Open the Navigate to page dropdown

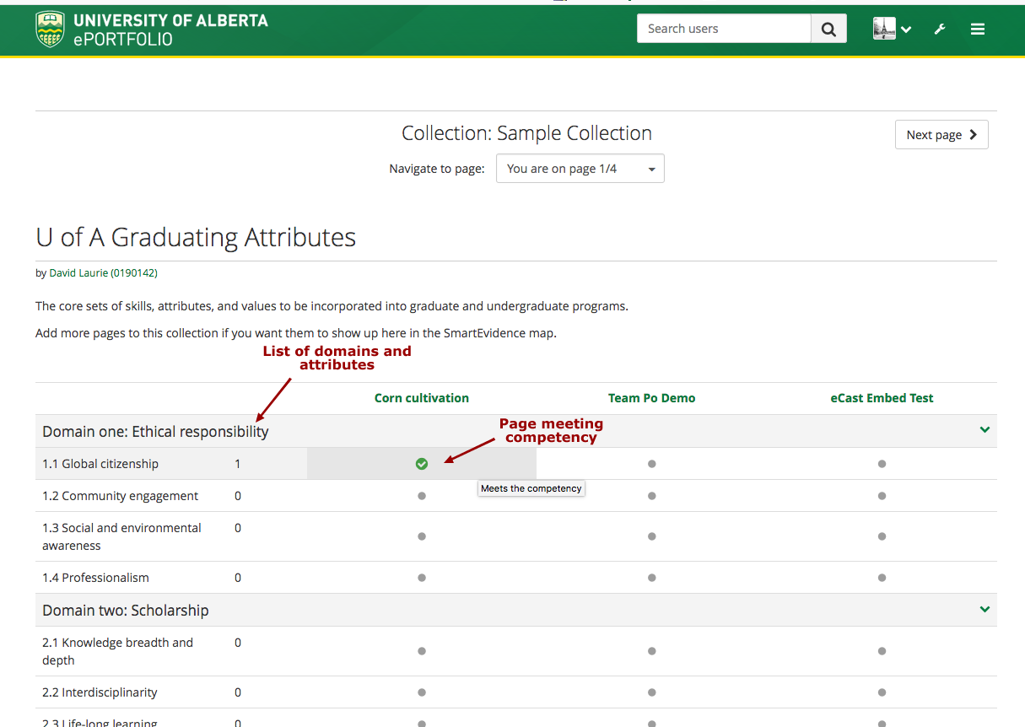580,169
